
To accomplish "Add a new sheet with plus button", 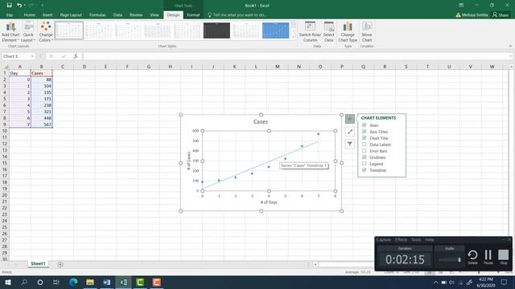I will pos(60,264).
